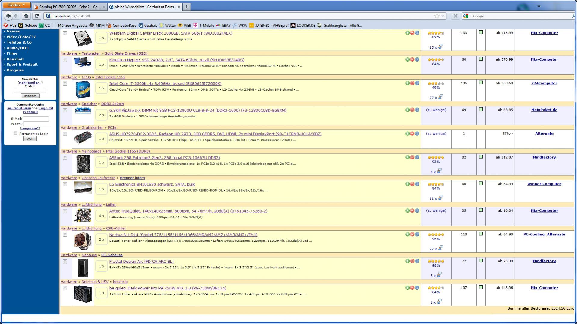Open blue info icon for Noctua NH-D14
Screen dimensions: 577x324
pos(417,235)
